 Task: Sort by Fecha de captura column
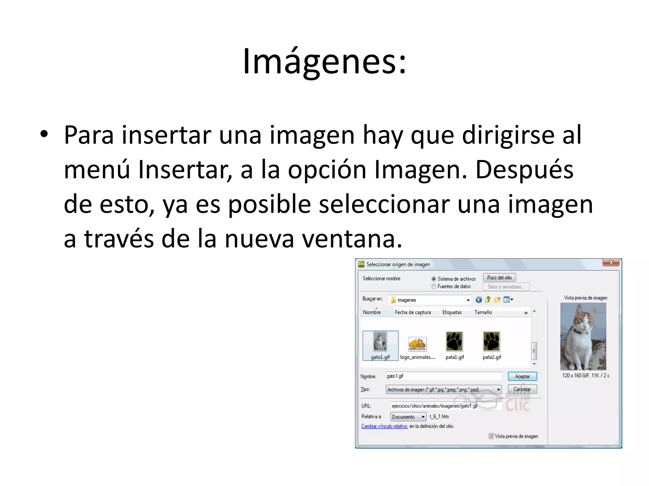416,312
